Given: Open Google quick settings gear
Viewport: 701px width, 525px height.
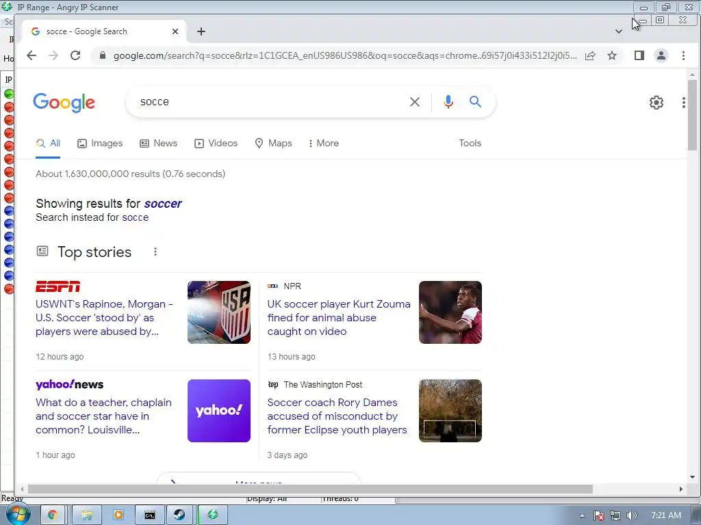Looking at the screenshot, I should click(657, 103).
